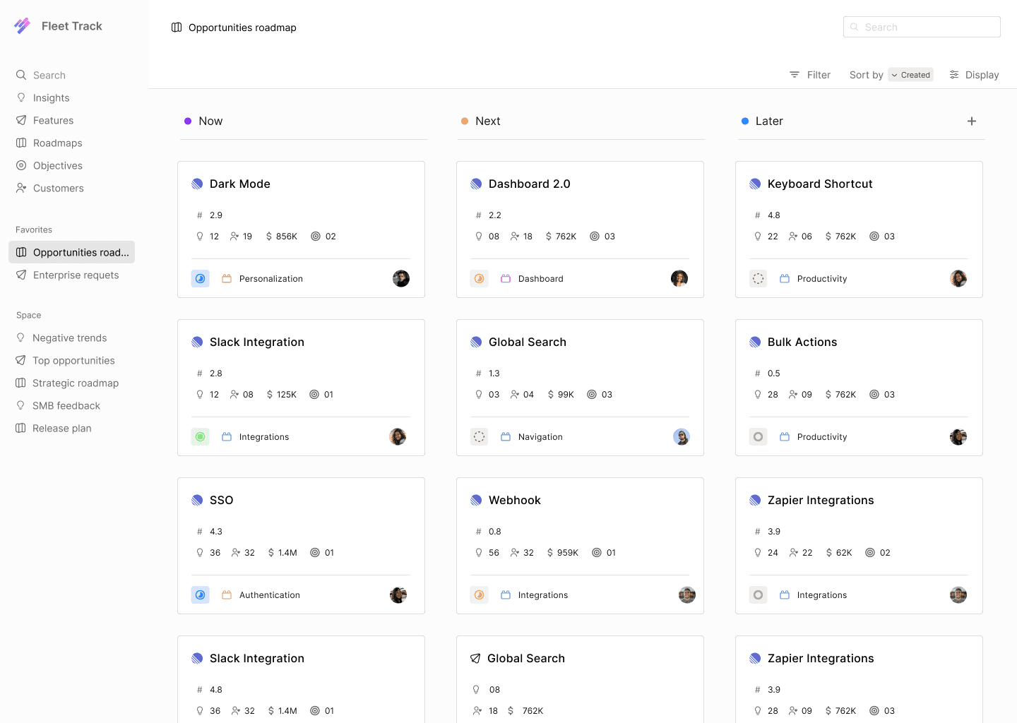1017x723 pixels.
Task: Go to Features in the sidebar
Action: pos(45,120)
